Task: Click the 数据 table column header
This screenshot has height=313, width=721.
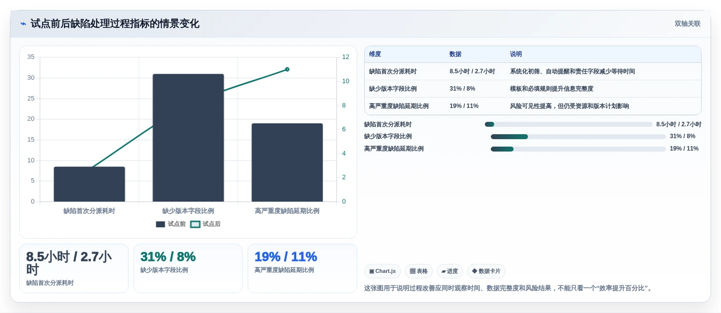Action: pos(456,54)
